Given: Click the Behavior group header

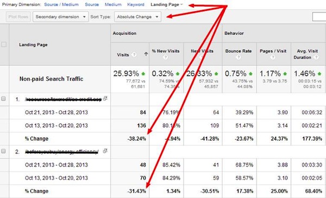Looking at the screenshot, I should pyautogui.click(x=234, y=33).
